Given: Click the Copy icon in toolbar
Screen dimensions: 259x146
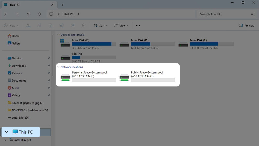Looking at the screenshot, I should pyautogui.click(x=39, y=25).
